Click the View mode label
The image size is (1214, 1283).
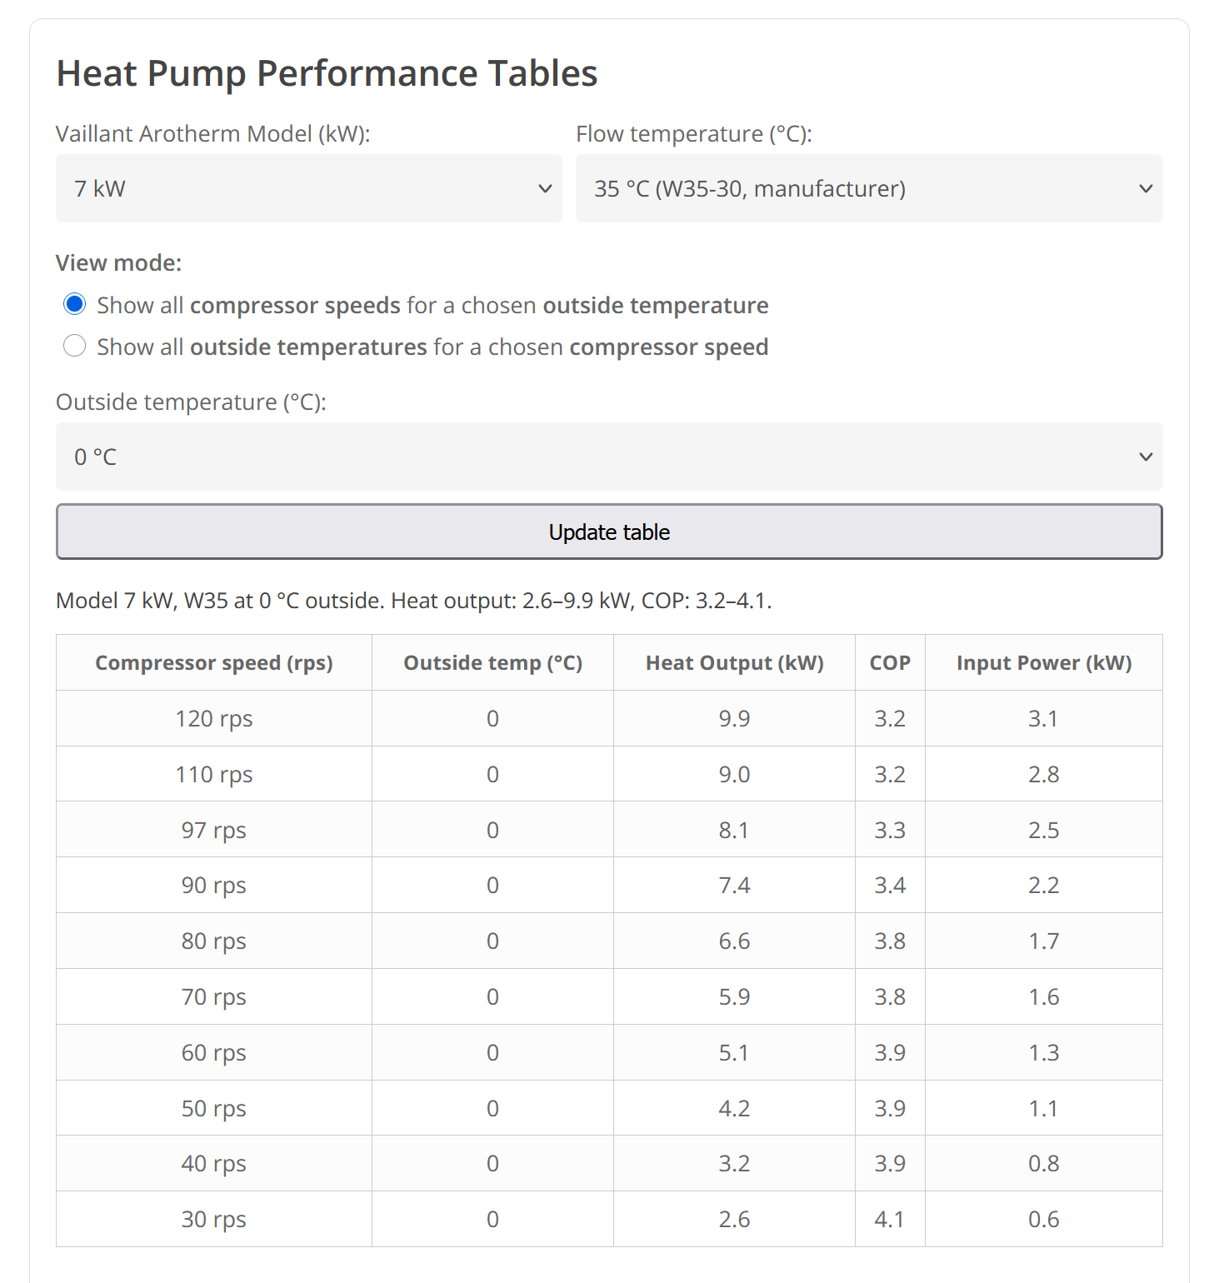(x=118, y=263)
